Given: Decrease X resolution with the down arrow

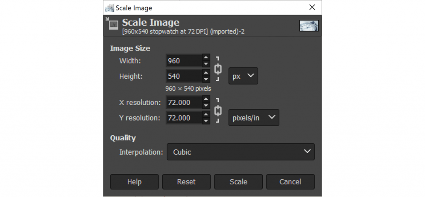Looking at the screenshot, I should point(206,105).
